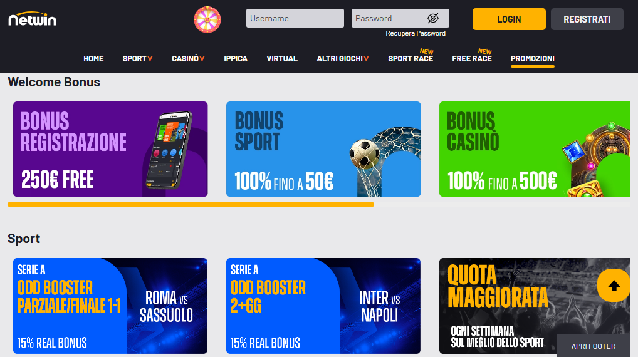Expand the Sport dropdown menu
Screen dimensions: 638x357
tap(137, 58)
